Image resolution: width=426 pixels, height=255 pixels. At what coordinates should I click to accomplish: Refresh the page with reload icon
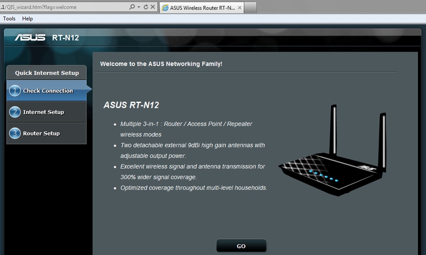[x=146, y=7]
